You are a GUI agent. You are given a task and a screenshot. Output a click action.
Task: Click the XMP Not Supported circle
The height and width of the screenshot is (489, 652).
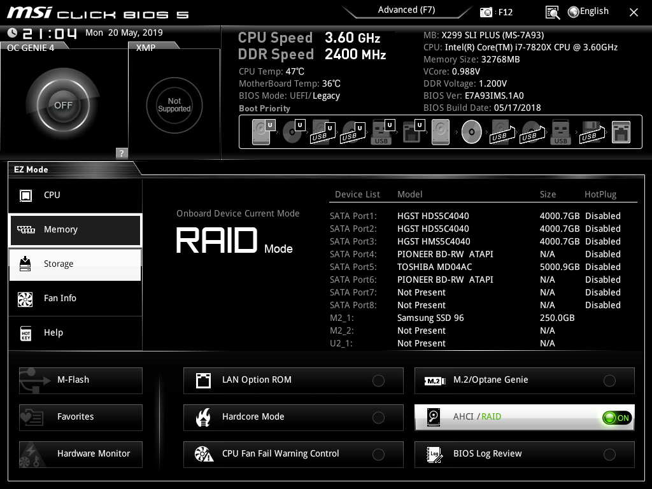pos(174,105)
